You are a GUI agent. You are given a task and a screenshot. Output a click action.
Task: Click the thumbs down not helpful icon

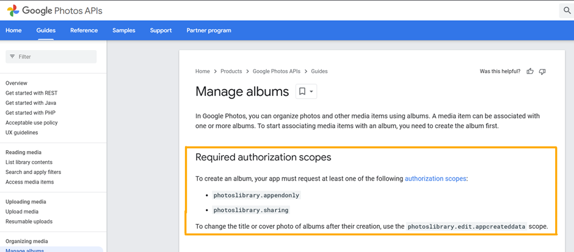click(x=542, y=71)
